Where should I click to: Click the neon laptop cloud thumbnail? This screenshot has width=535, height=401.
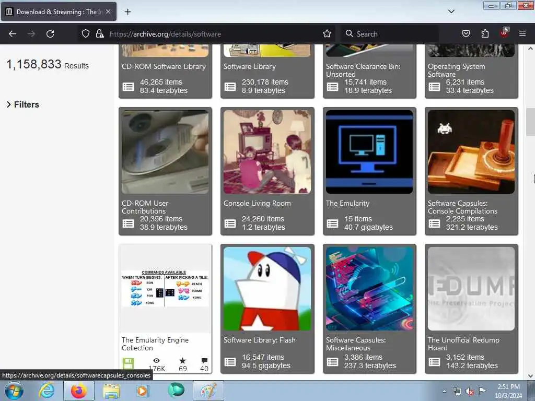point(369,288)
